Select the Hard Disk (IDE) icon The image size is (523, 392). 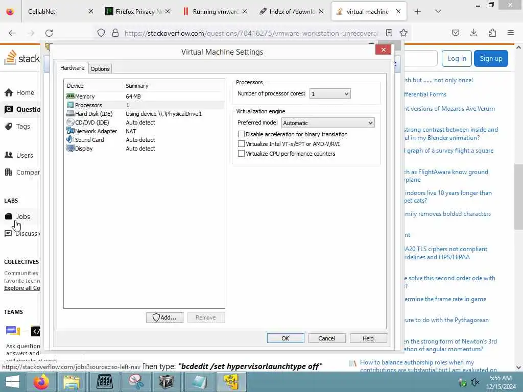tap(70, 114)
